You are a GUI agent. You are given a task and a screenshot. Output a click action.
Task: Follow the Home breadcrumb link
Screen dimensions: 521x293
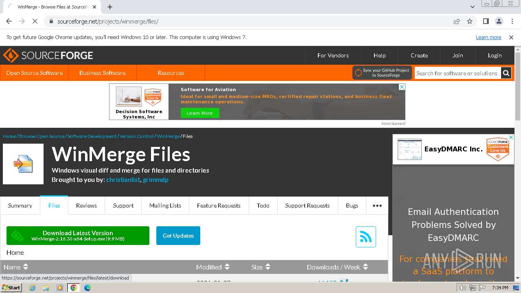pos(9,136)
